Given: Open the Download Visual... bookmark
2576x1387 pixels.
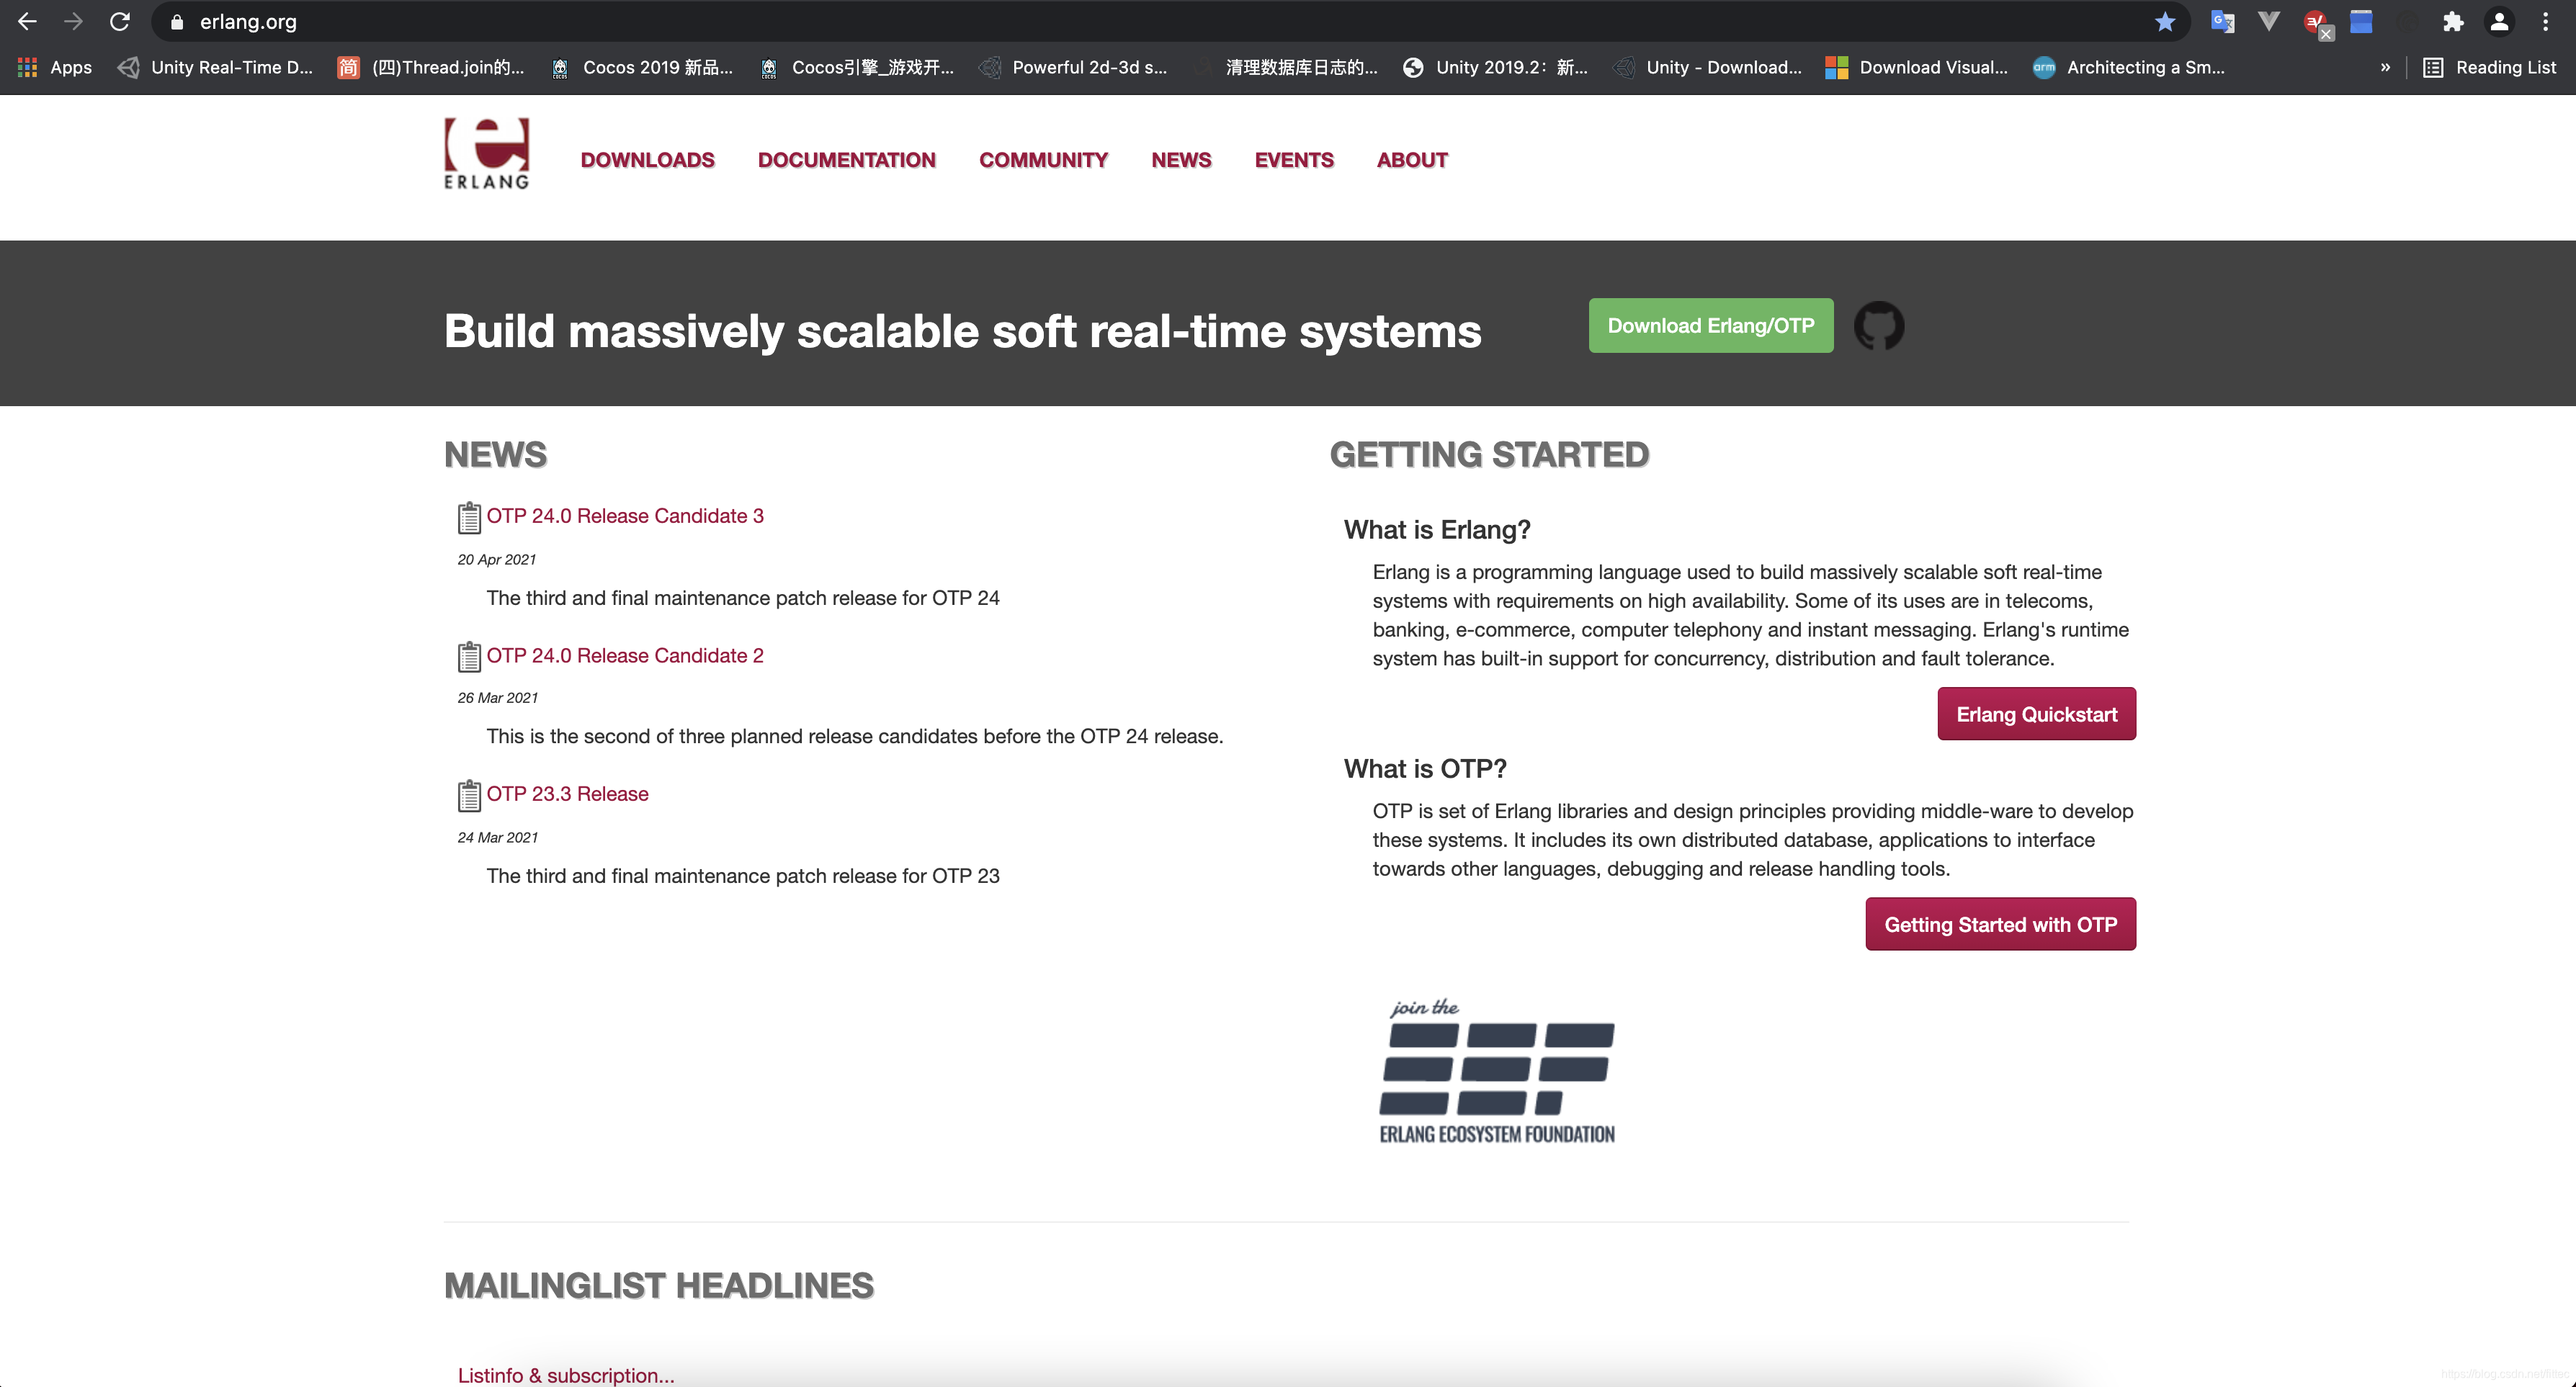Looking at the screenshot, I should point(1917,67).
